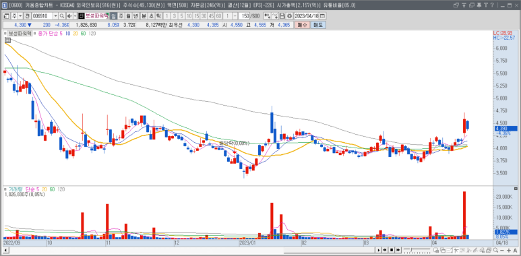The height and width of the screenshot is (256, 521).
Task: Click the compare chart icon beside 600
Action: point(267,16)
